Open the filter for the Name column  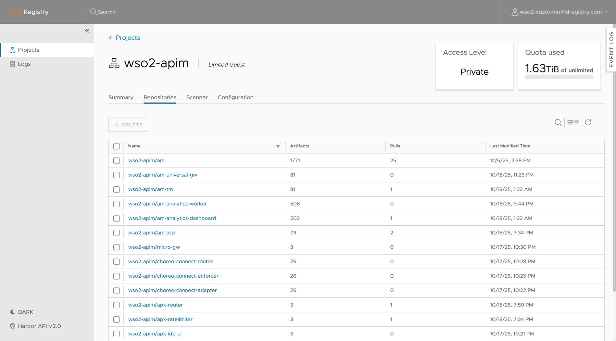(278, 147)
